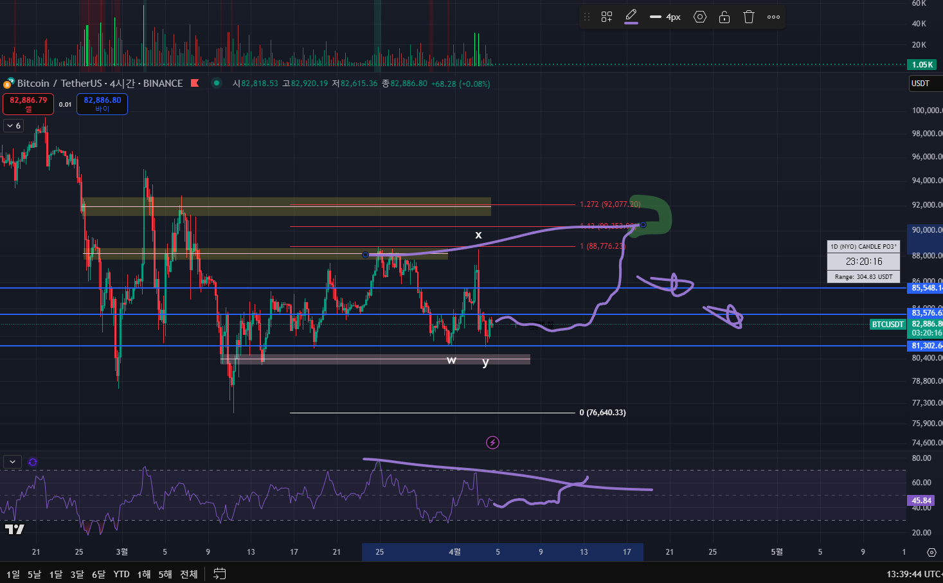Open the USDT currency dropdown
The height and width of the screenshot is (583, 943).
924,84
